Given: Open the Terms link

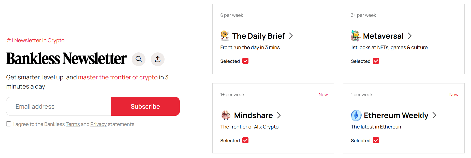Looking at the screenshot, I should [73, 124].
